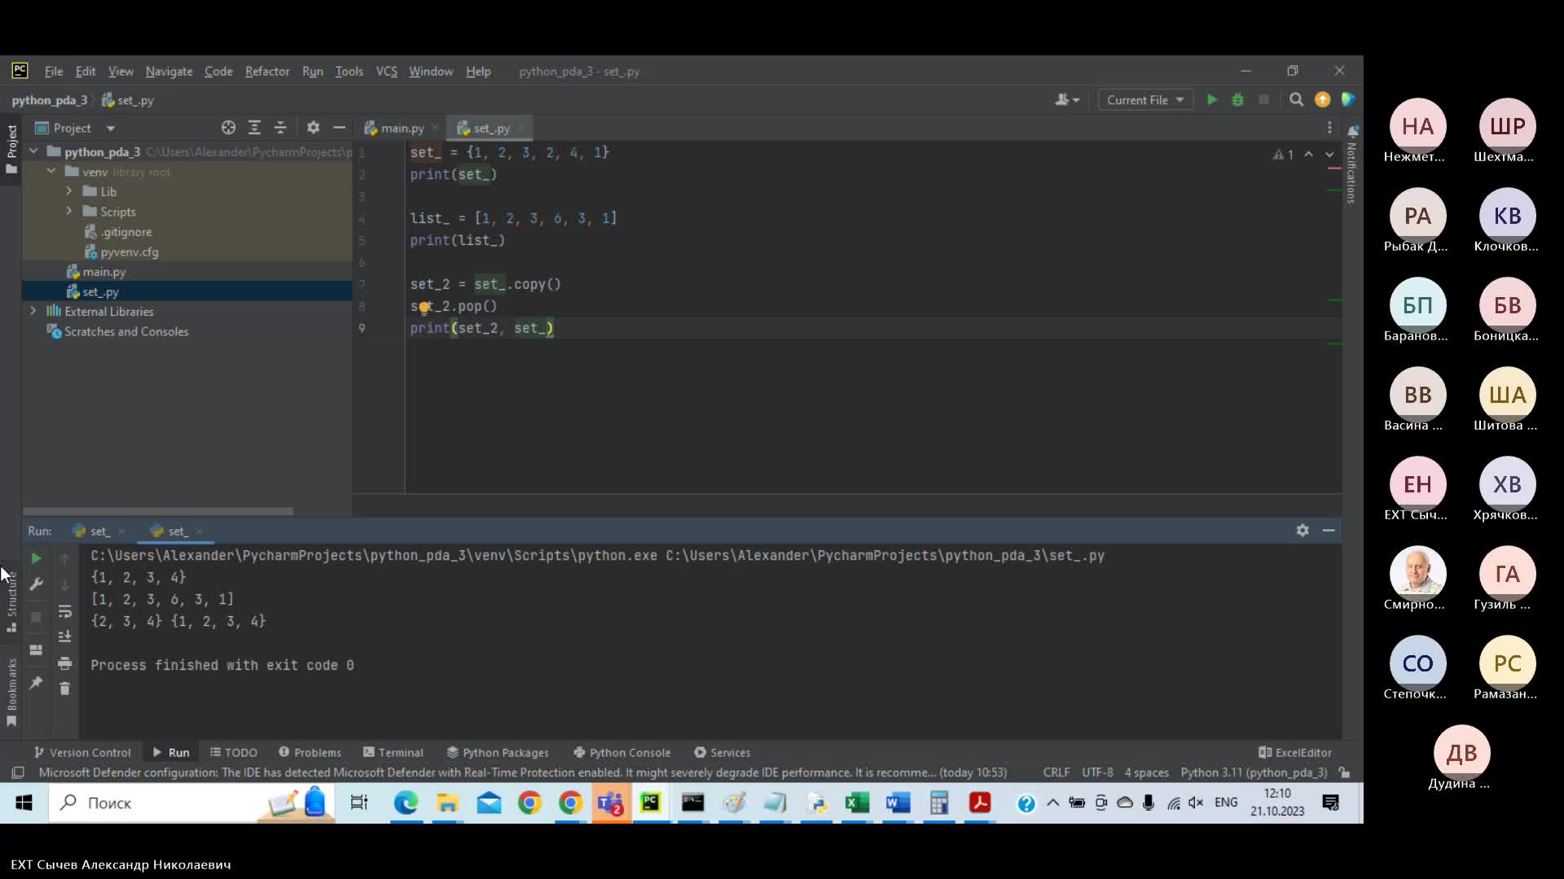The image size is (1564, 879).
Task: Open the VCS menu
Action: click(x=386, y=72)
